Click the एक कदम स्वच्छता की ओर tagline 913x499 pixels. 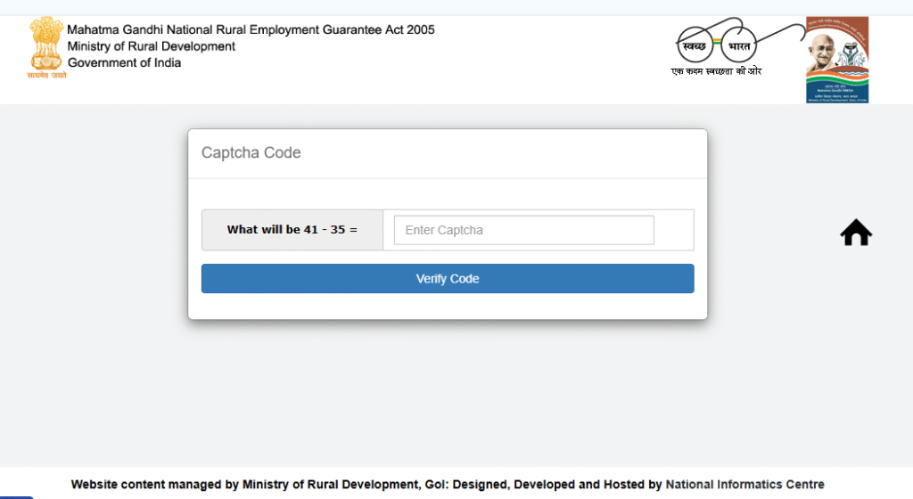pyautogui.click(x=716, y=71)
